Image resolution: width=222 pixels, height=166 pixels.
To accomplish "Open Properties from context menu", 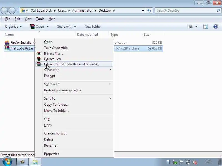I will 74,154.
